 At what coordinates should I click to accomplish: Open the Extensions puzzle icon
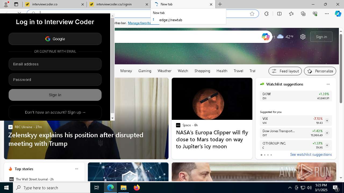266,14
